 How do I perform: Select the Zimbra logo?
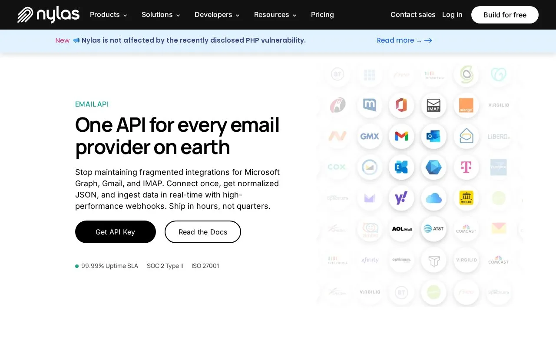tap(370, 229)
